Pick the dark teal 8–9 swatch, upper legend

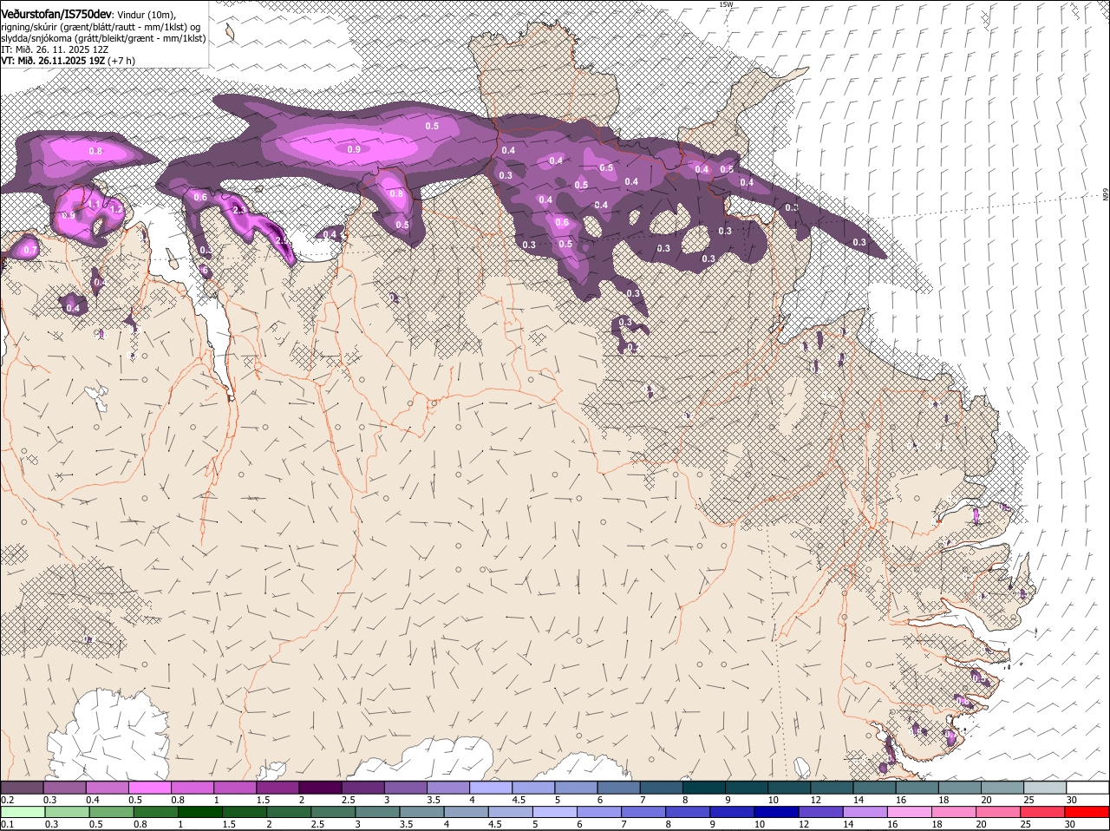(x=704, y=787)
